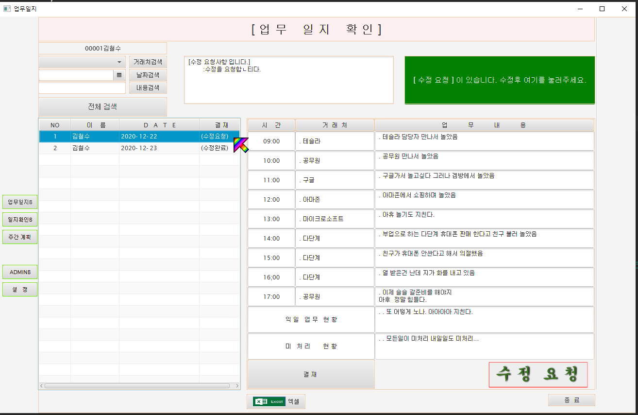Click the 익일 업무 현황 content field

(x=485, y=320)
